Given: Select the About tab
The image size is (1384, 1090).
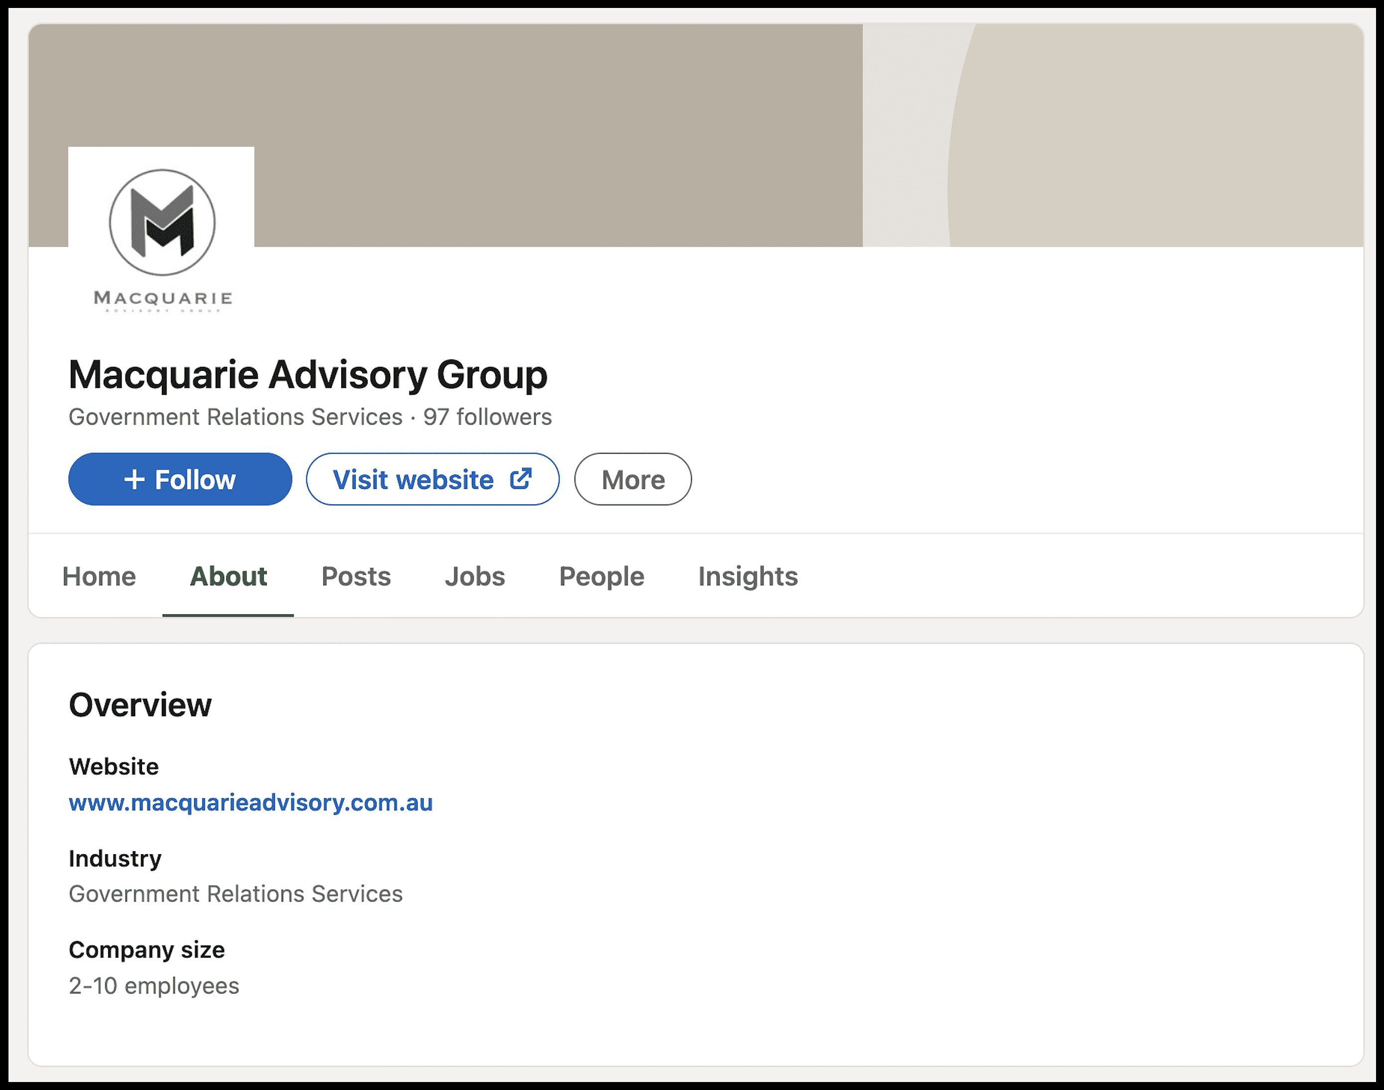Looking at the screenshot, I should tap(228, 576).
